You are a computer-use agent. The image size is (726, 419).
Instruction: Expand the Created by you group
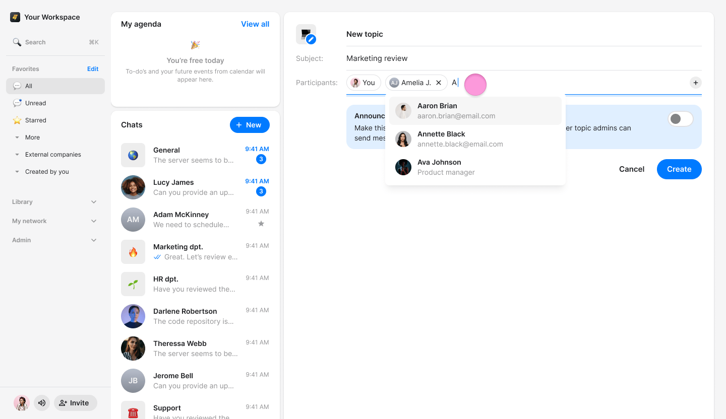(17, 172)
